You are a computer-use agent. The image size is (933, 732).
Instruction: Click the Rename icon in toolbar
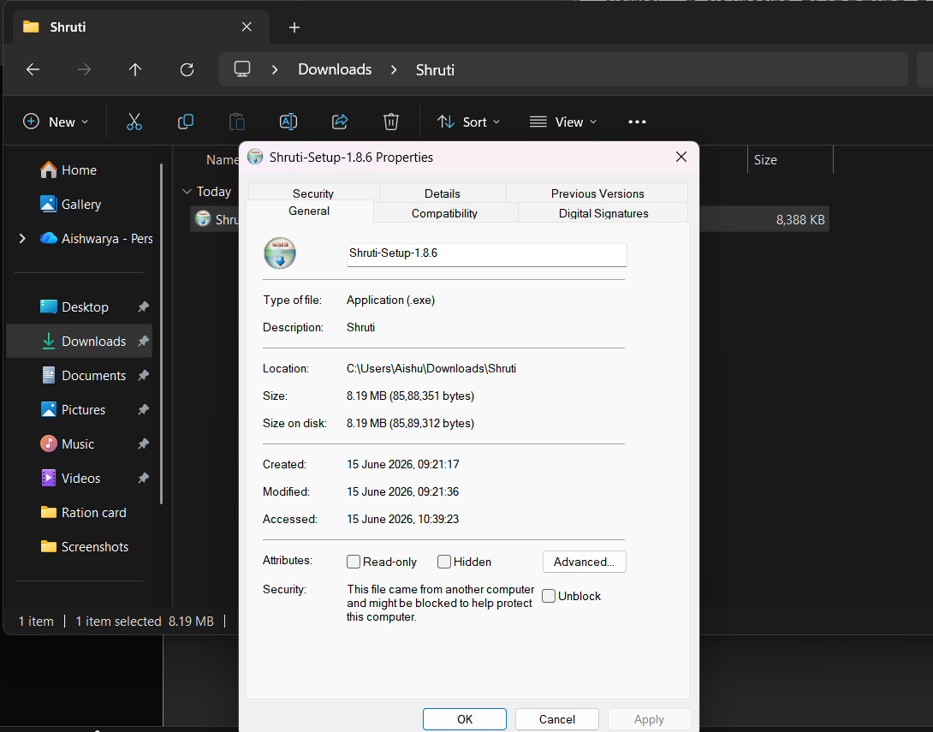[x=288, y=122]
